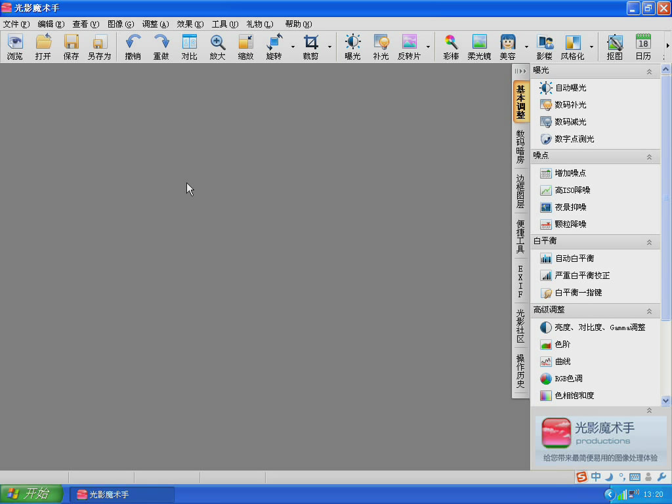Open the 调整(A) menu
Image resolution: width=672 pixels, height=504 pixels.
(156, 24)
